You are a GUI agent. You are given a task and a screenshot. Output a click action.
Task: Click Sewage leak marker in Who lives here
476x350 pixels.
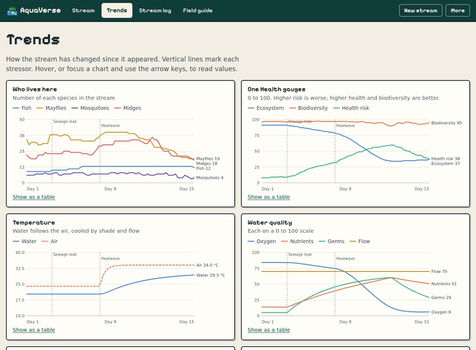click(65, 122)
